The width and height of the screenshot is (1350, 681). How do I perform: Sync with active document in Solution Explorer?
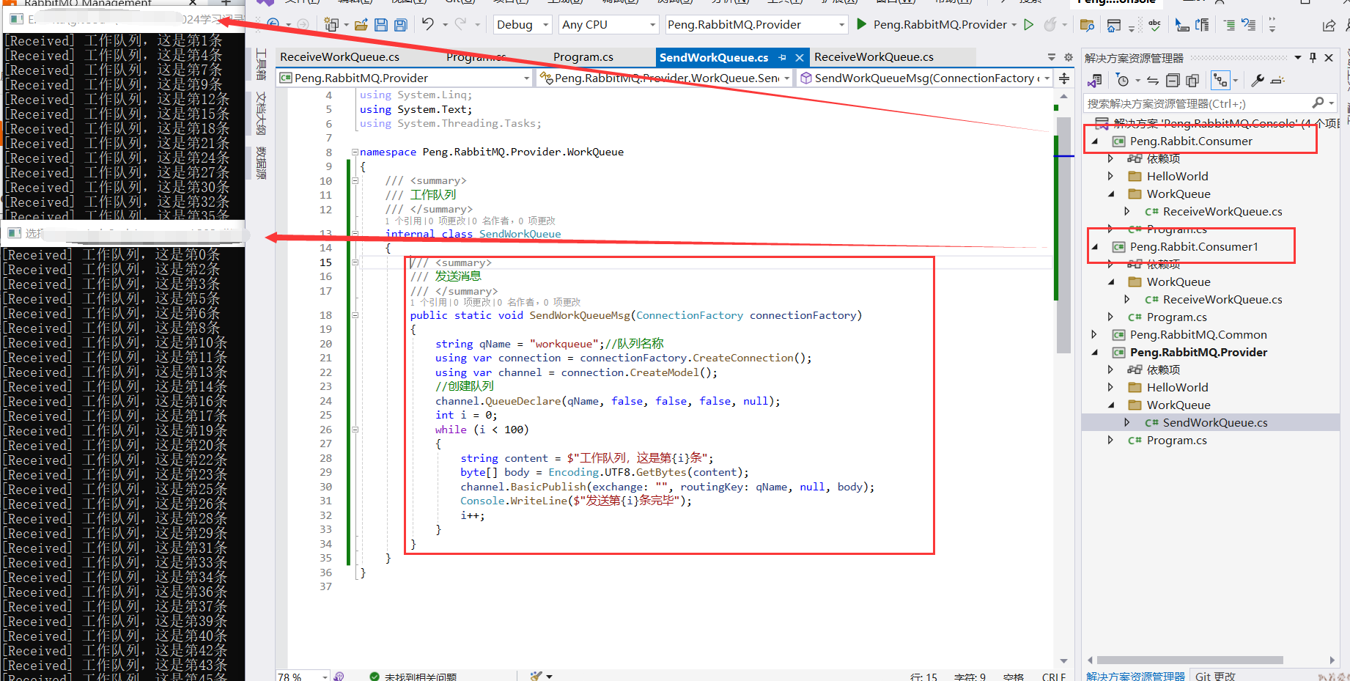pyautogui.click(x=1153, y=81)
